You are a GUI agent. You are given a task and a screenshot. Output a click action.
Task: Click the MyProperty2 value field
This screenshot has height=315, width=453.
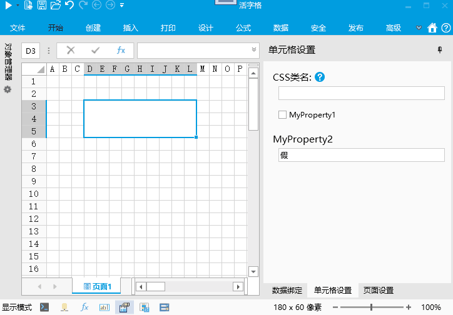(x=362, y=155)
